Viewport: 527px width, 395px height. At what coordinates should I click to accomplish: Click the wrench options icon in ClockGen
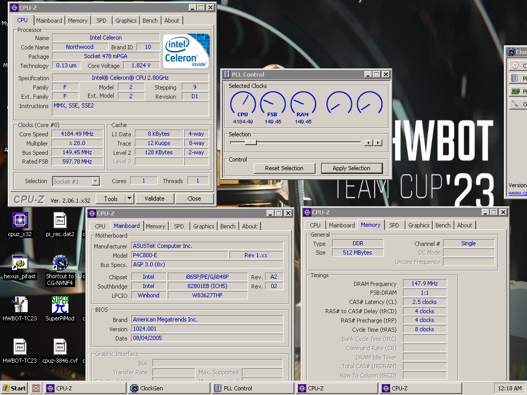515,104
